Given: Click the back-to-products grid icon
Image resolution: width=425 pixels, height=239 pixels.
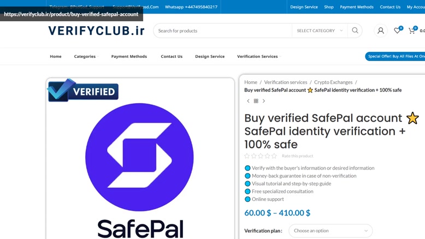Looking at the screenshot, I should click(x=256, y=101).
